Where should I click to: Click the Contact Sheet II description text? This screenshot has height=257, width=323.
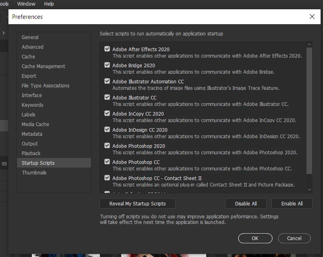[x=203, y=184]
